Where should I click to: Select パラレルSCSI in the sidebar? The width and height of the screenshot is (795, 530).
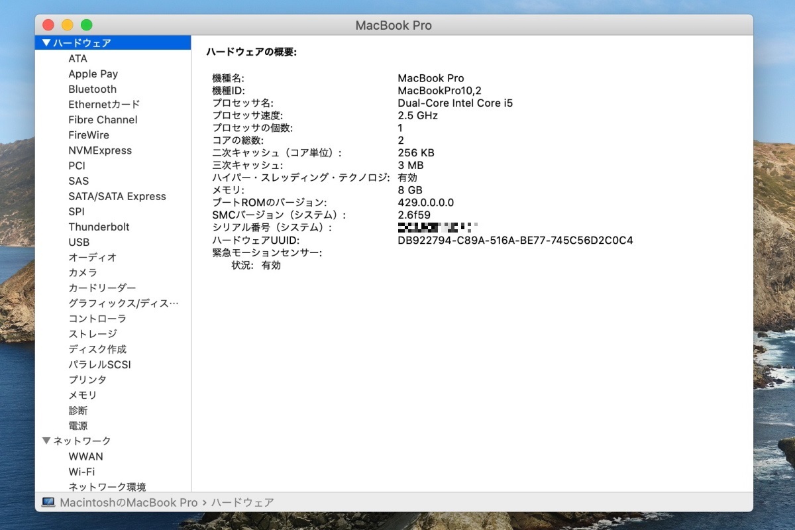pos(99,364)
